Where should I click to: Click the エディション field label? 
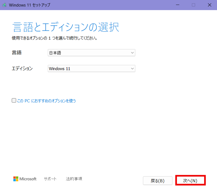pos(22,68)
